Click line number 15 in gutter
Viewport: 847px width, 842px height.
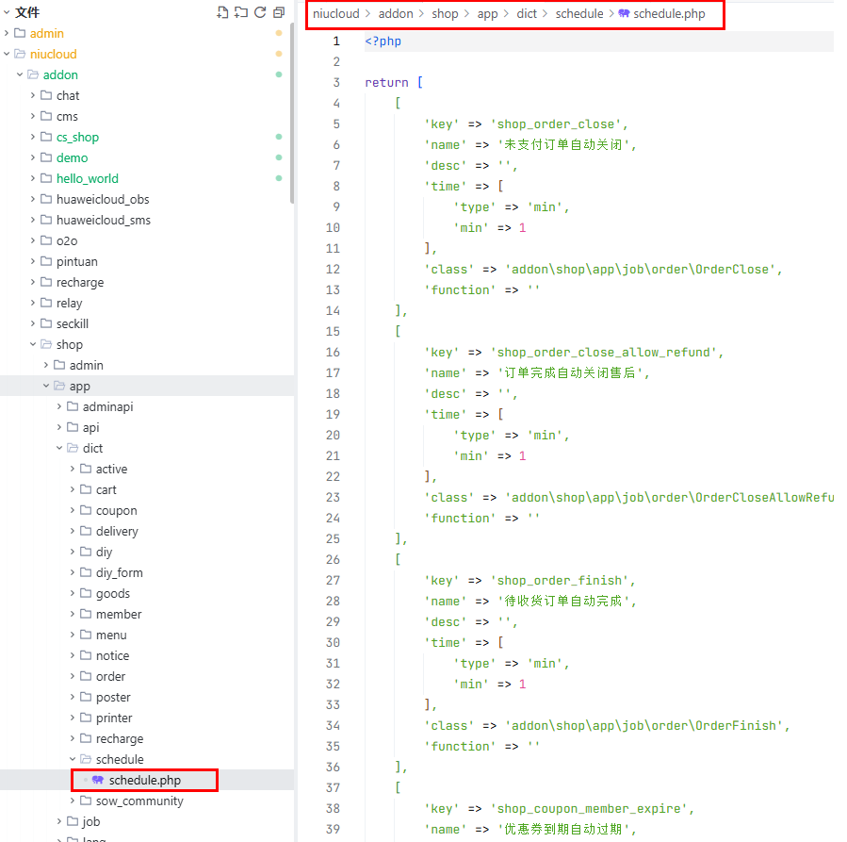click(x=333, y=332)
